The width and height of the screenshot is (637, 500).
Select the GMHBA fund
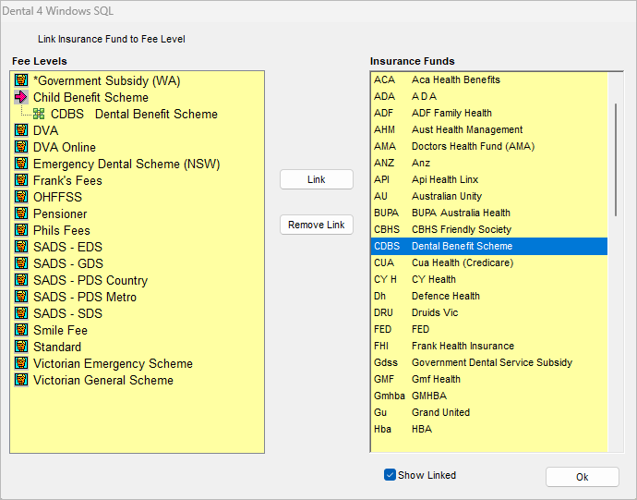point(489,396)
